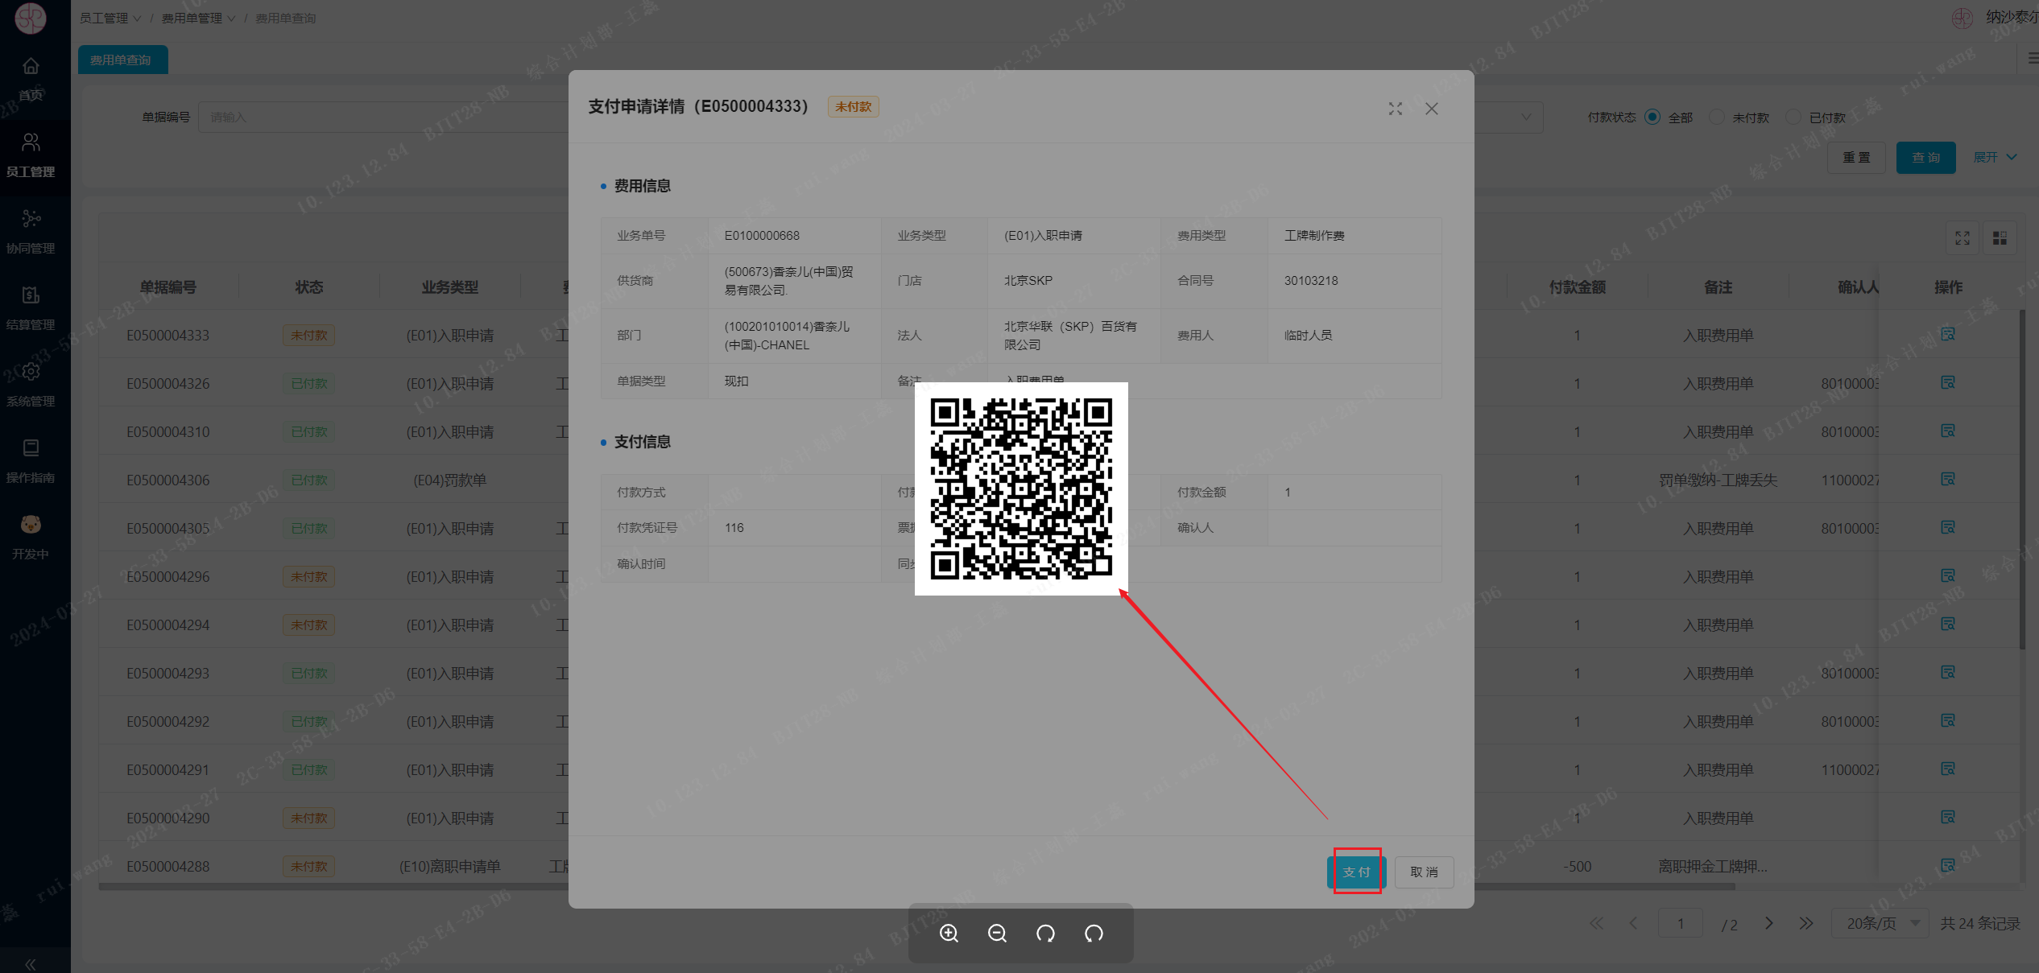
Task: Open detail icon for row E0500004326
Action: [x=1948, y=382]
